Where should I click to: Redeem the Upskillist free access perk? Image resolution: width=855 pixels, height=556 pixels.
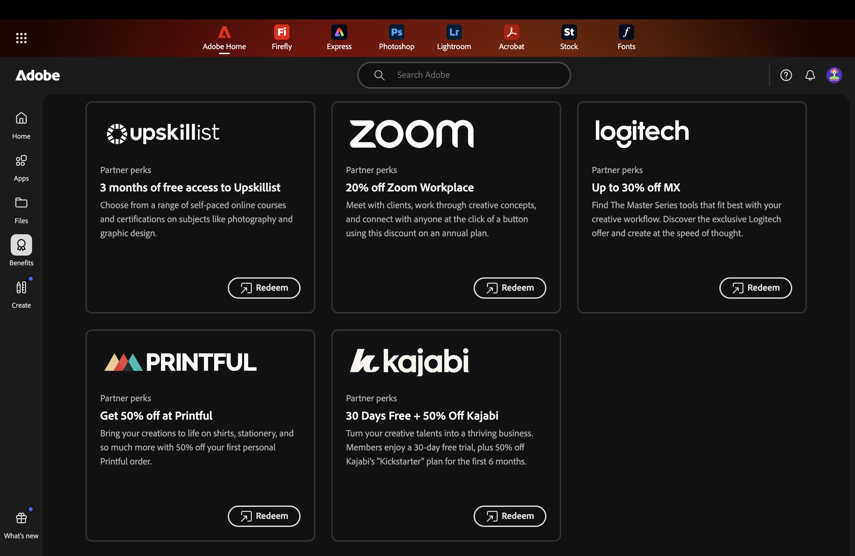click(x=264, y=288)
